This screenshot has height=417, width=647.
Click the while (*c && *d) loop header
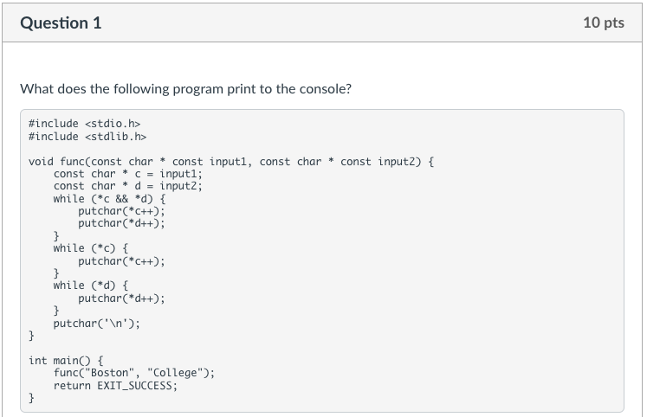point(103,198)
